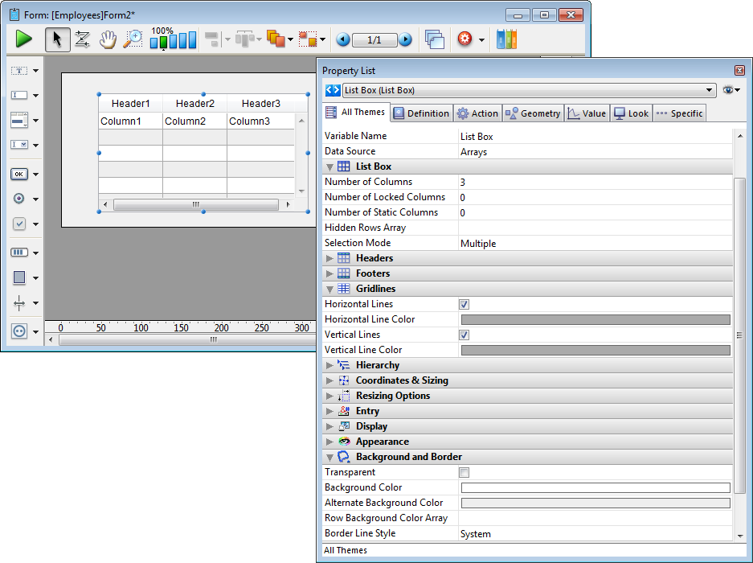This screenshot has width=753, height=563.
Task: Activate the hand pan tool
Action: pos(108,39)
